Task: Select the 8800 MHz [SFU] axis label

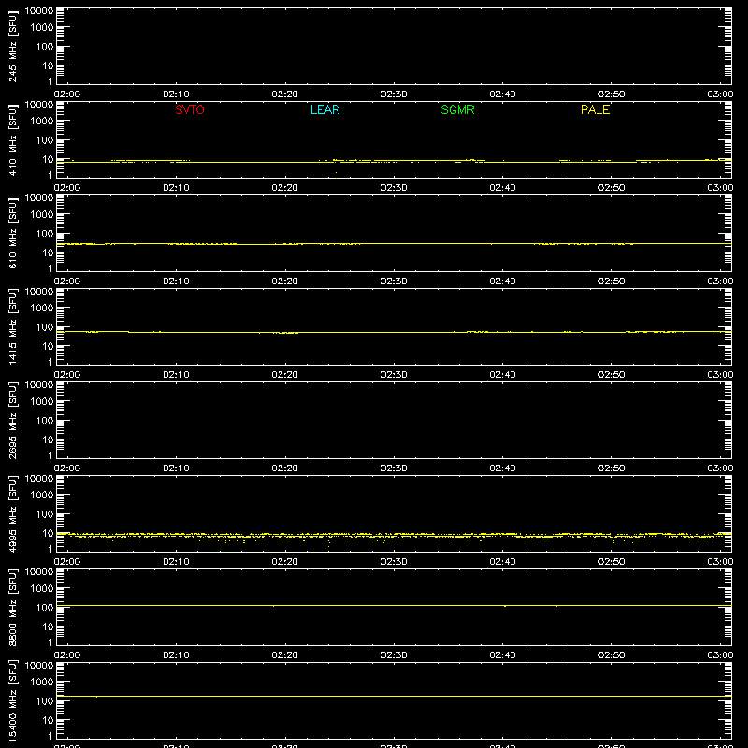Action: click(x=12, y=607)
